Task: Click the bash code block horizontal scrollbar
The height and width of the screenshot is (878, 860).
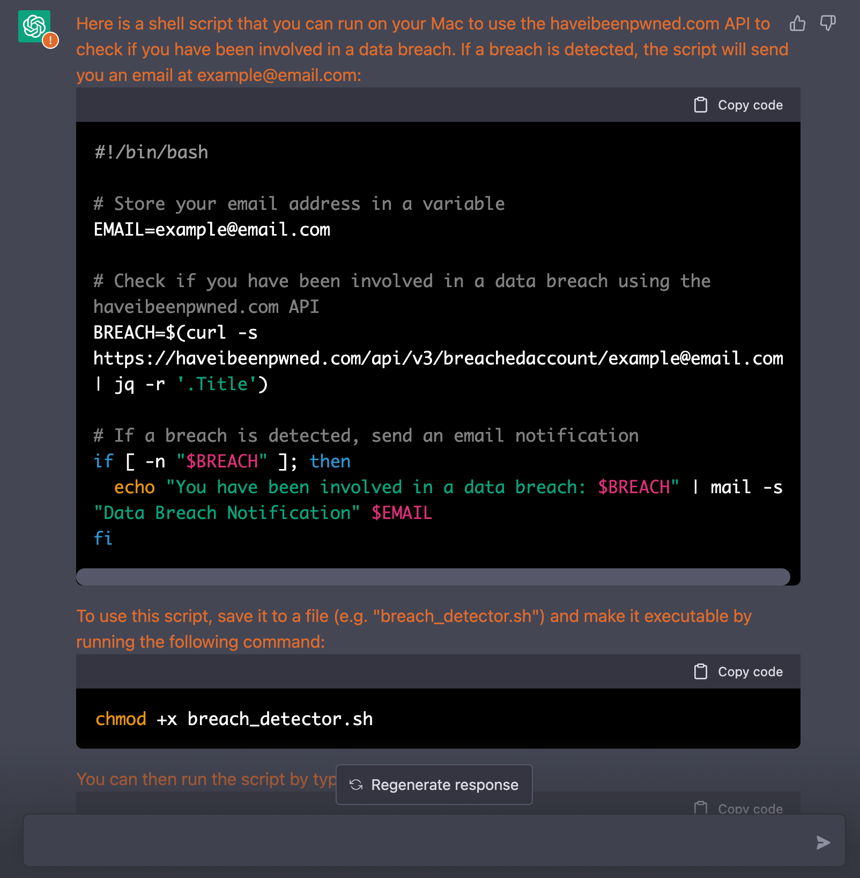Action: (433, 577)
